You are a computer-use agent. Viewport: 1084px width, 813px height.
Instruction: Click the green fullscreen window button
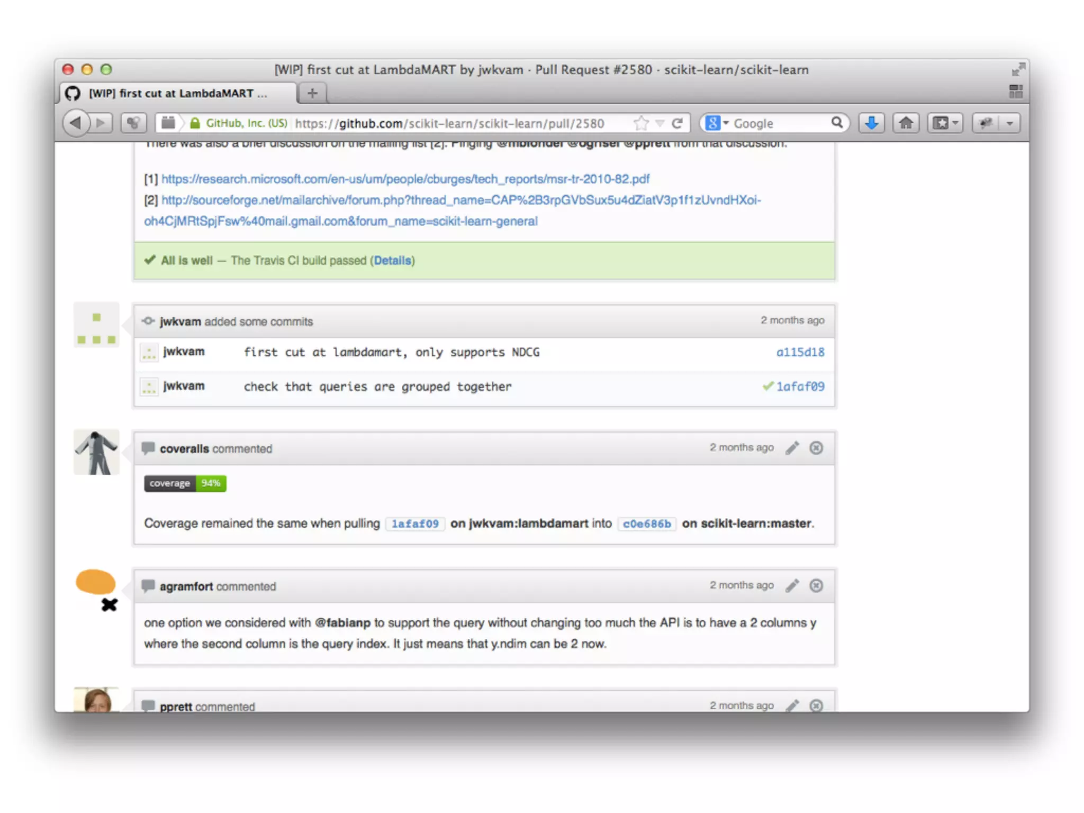106,69
